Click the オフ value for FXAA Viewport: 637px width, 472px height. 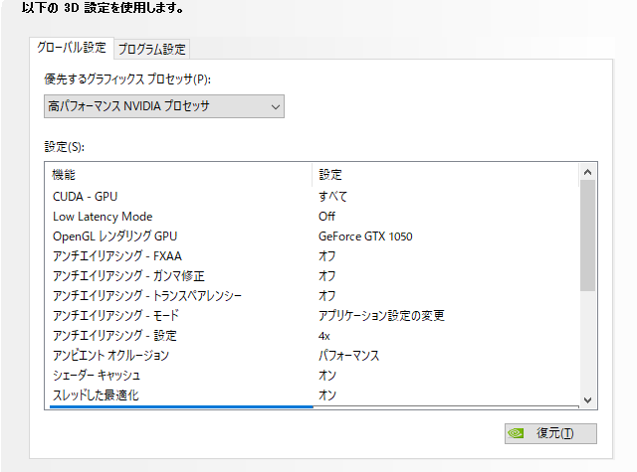[327, 255]
